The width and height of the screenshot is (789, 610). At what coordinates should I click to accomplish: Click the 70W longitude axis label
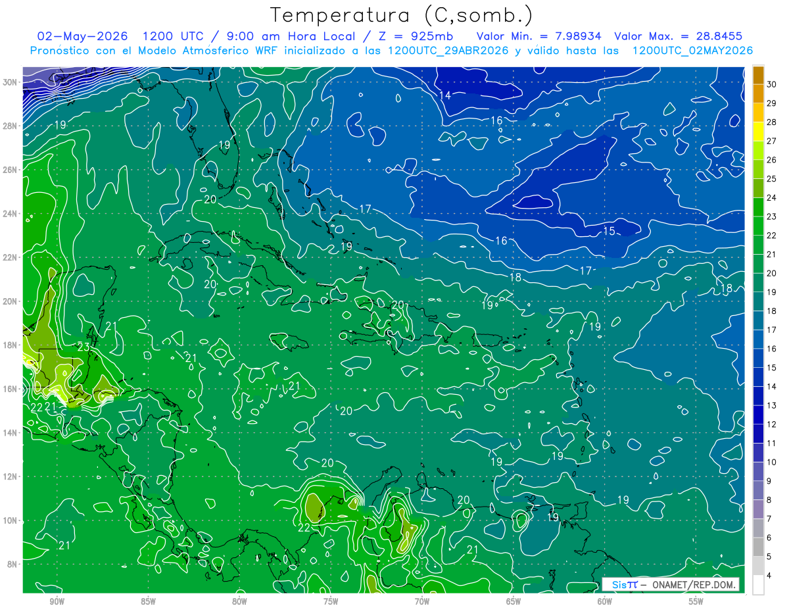pos(422,602)
